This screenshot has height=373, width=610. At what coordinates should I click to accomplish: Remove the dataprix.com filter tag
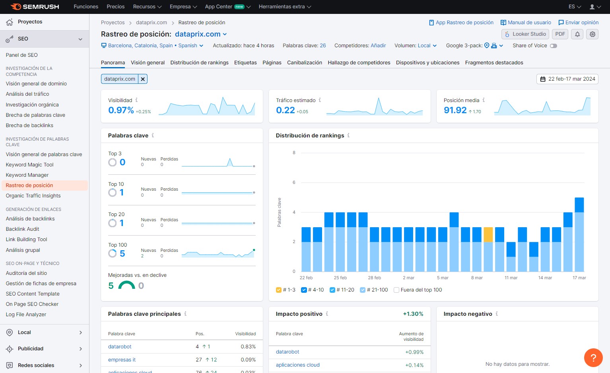coord(143,79)
